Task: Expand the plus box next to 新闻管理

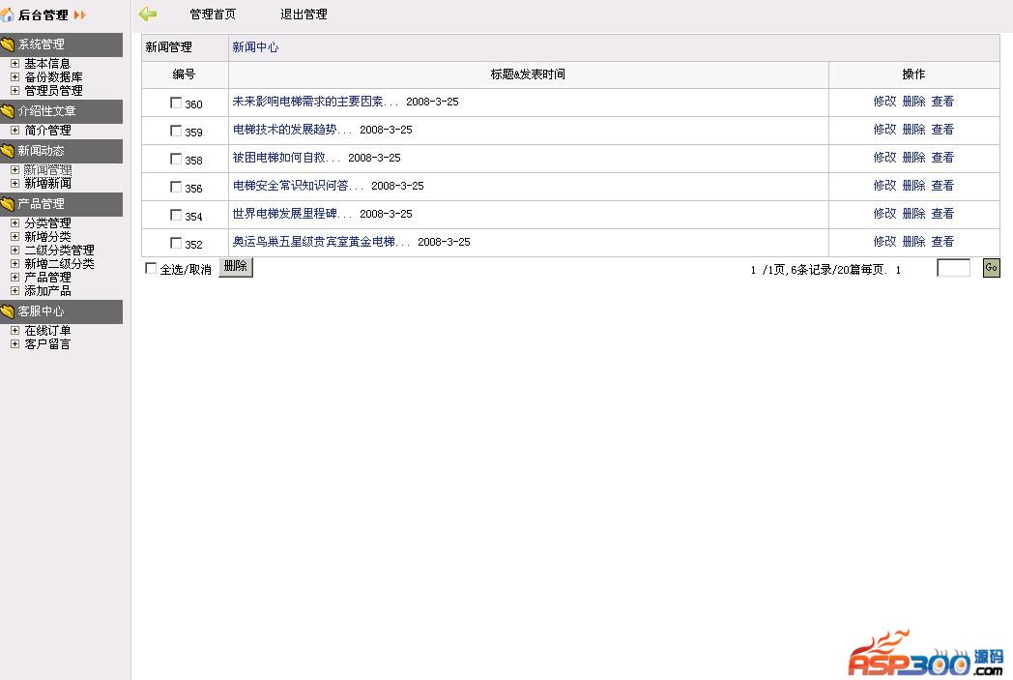Action: point(14,170)
